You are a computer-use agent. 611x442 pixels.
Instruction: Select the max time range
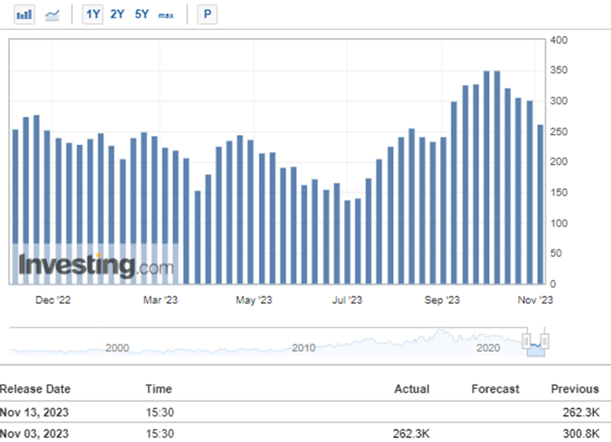click(x=166, y=15)
